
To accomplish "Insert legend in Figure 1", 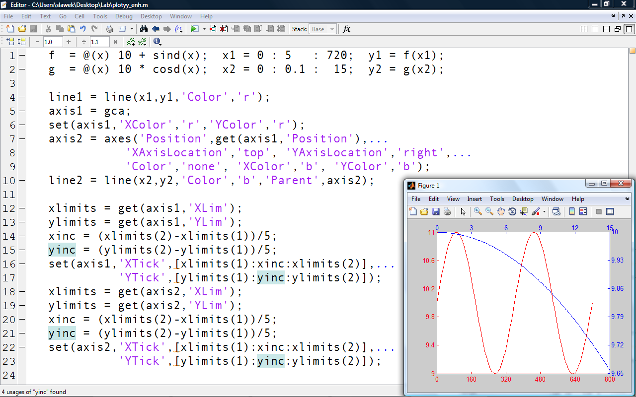I will (583, 211).
